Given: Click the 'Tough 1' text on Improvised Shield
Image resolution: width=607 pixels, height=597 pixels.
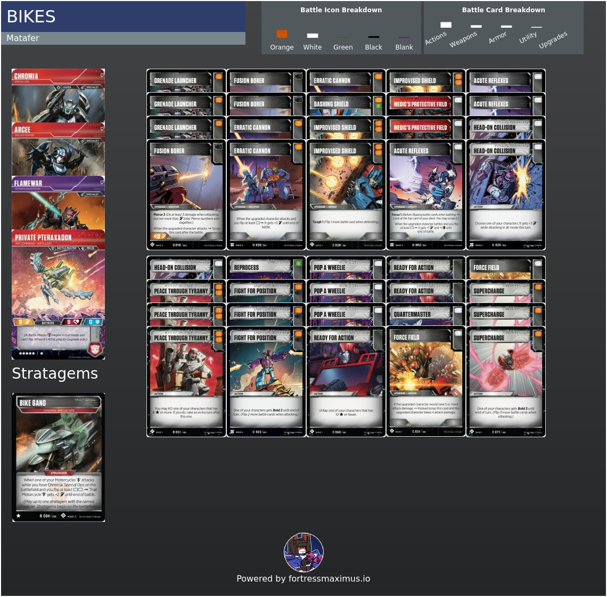Looking at the screenshot, I should pyautogui.click(x=318, y=222).
